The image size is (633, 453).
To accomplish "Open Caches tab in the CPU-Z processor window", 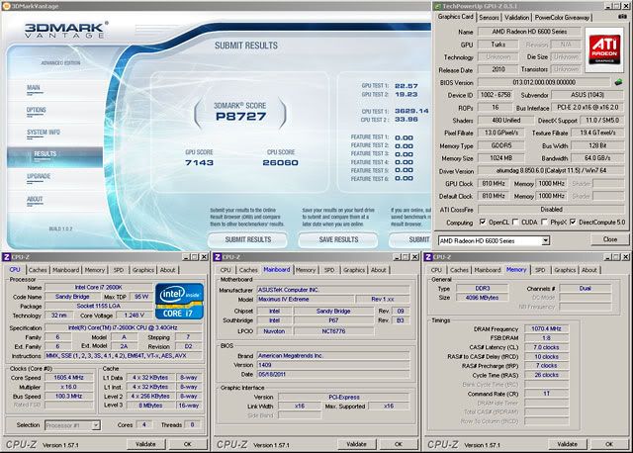I will (38, 270).
